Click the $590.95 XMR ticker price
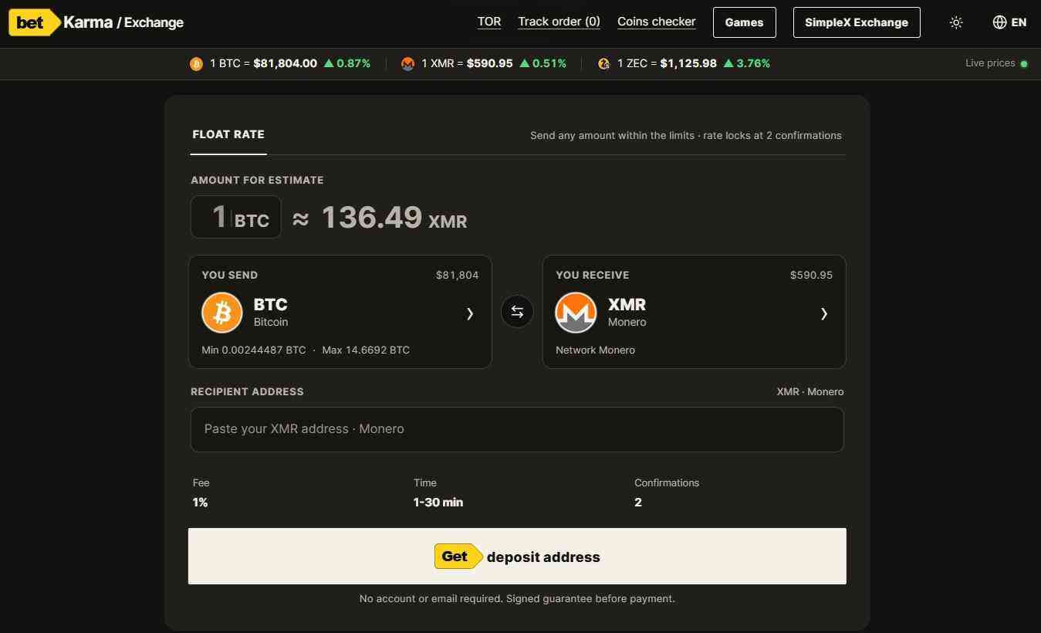1041x633 pixels. click(x=490, y=63)
